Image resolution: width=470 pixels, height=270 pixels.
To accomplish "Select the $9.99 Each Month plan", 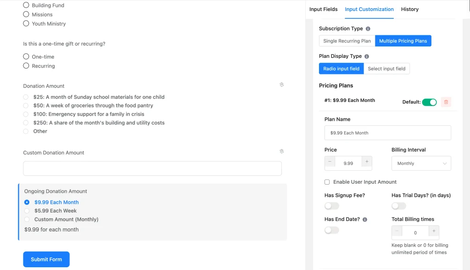I will pos(27,202).
